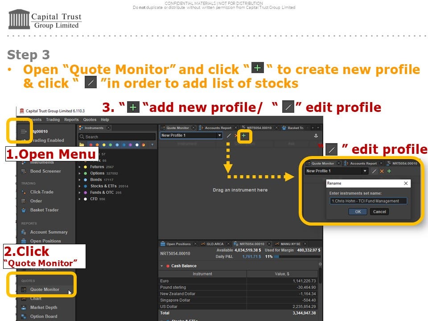Click the yellow folder icon in Instruments filter bar
The width and height of the screenshot is (428, 321).
(x=82, y=144)
